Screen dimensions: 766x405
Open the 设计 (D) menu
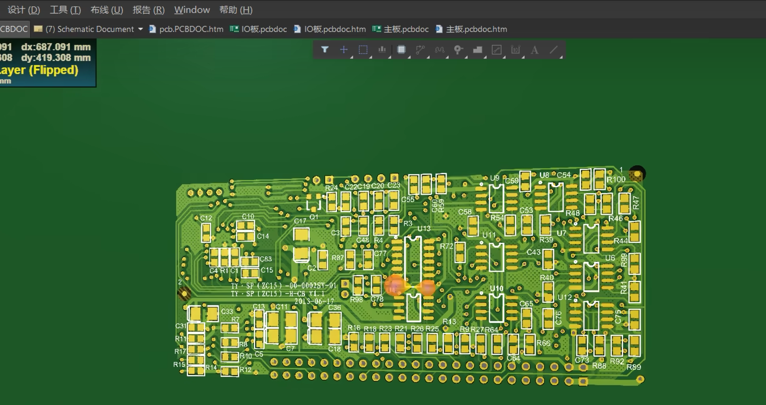pyautogui.click(x=24, y=10)
